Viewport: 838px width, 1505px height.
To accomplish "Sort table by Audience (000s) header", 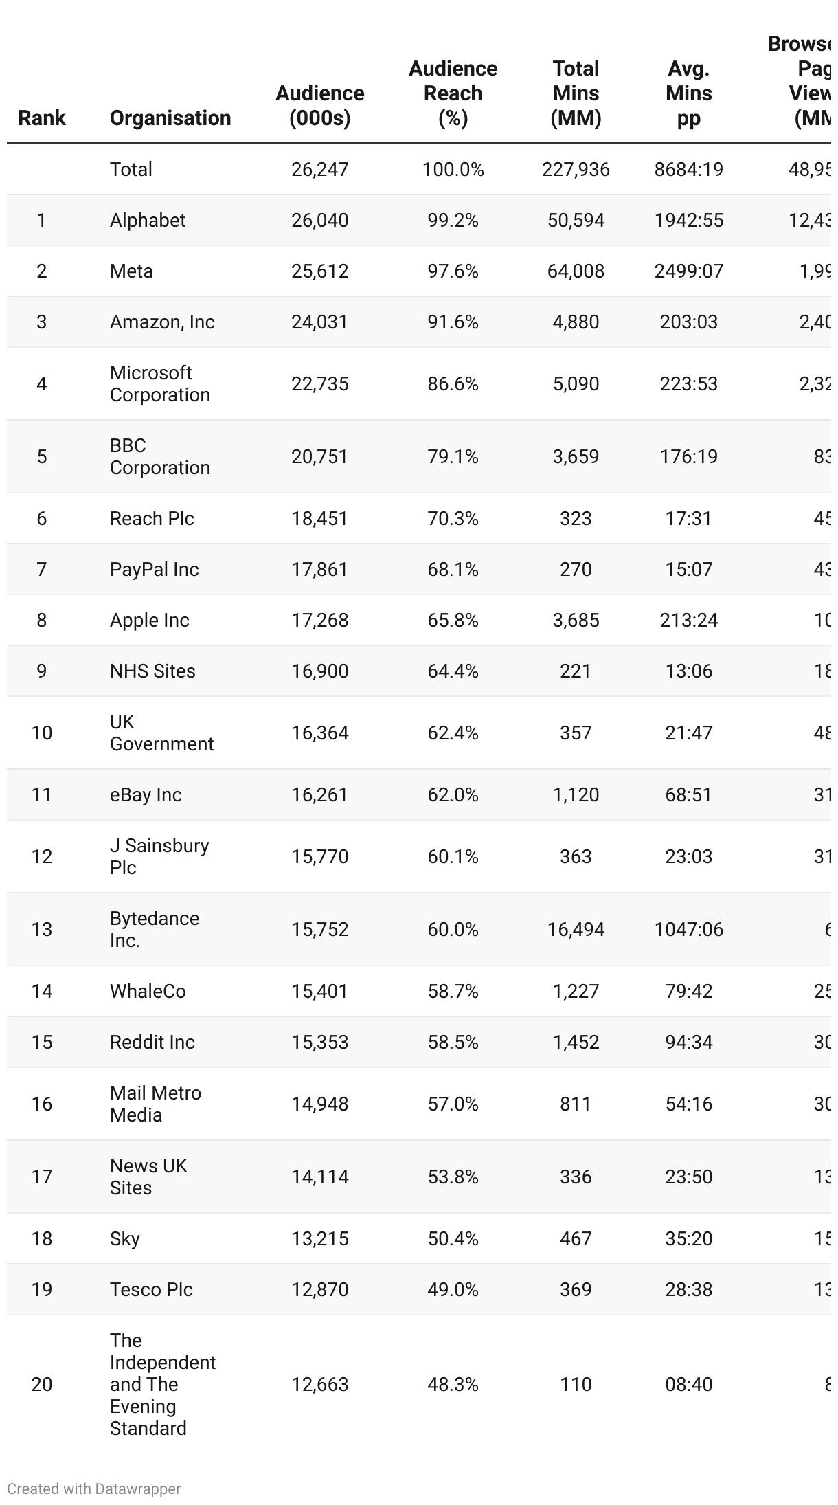I will [x=319, y=105].
